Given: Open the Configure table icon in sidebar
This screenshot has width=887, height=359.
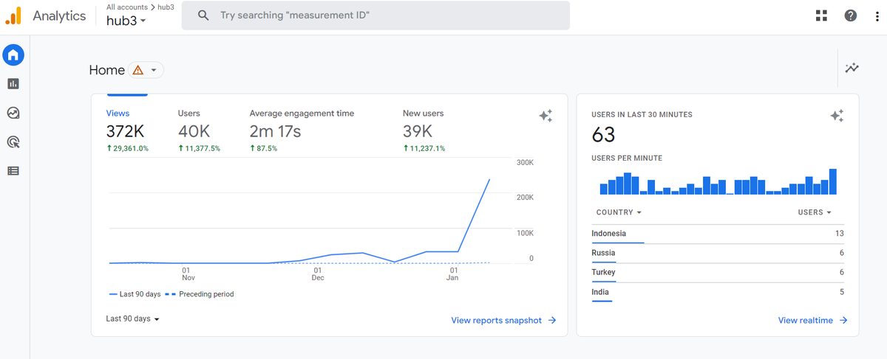Looking at the screenshot, I should tap(13, 171).
